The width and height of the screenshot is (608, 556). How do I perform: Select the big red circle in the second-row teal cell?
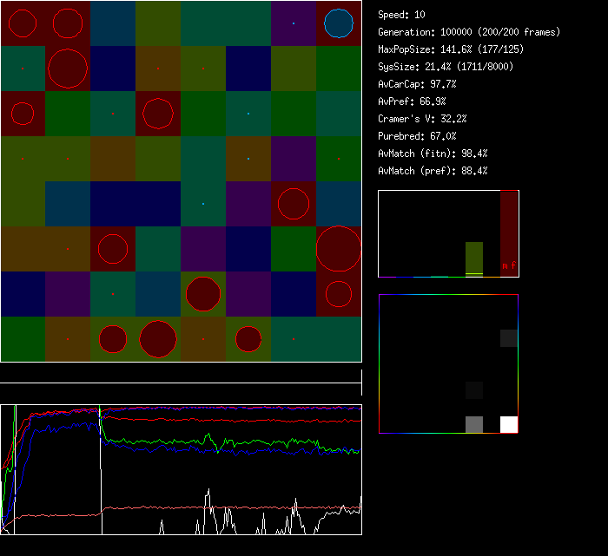(x=68, y=69)
